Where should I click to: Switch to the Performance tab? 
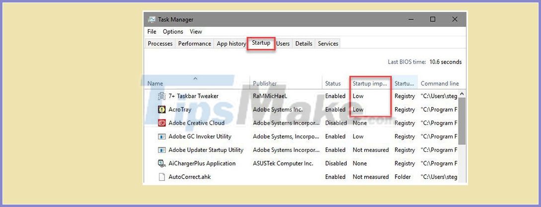tap(195, 44)
